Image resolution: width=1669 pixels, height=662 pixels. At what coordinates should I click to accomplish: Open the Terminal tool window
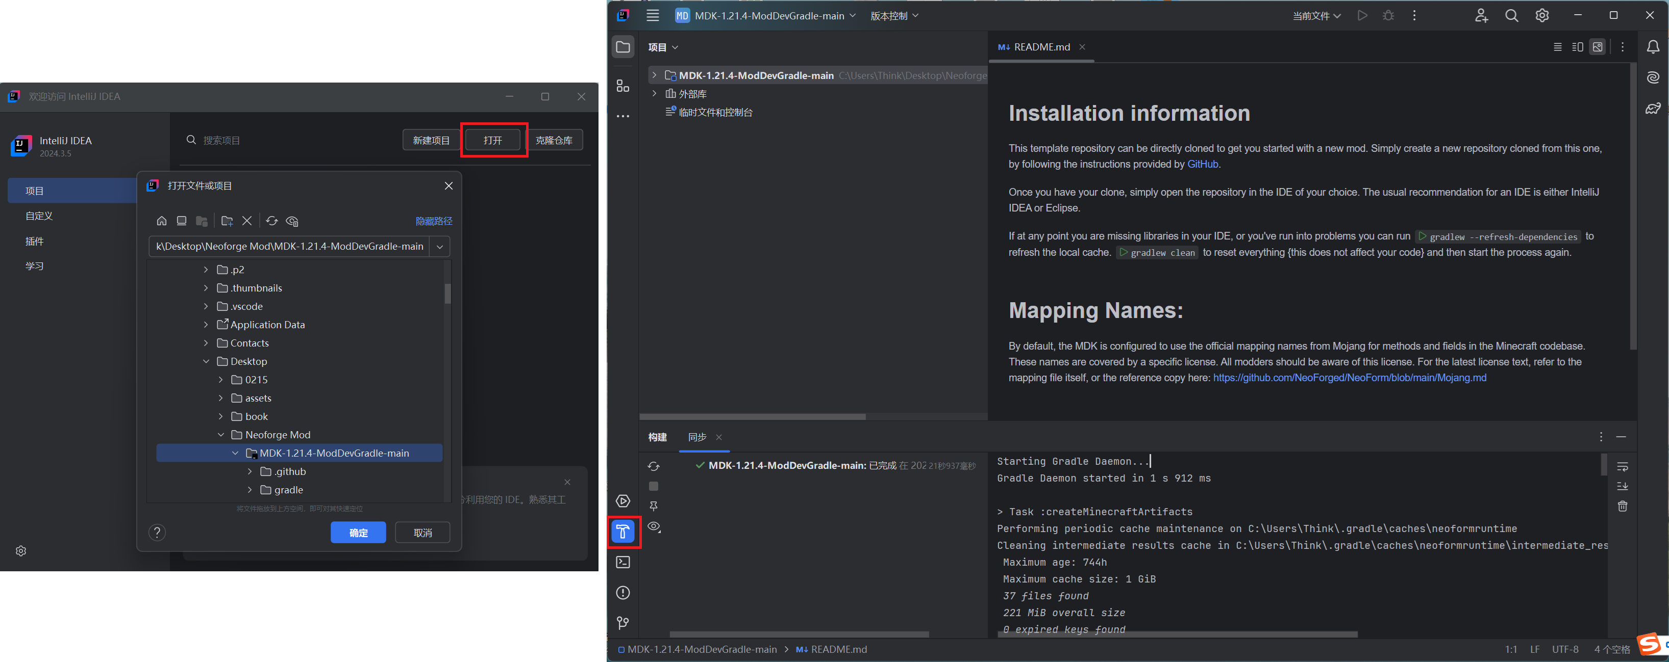pos(622,562)
